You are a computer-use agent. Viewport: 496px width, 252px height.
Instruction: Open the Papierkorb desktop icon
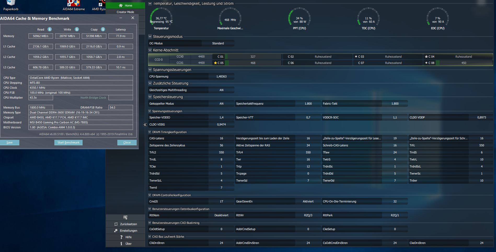[11, 6]
